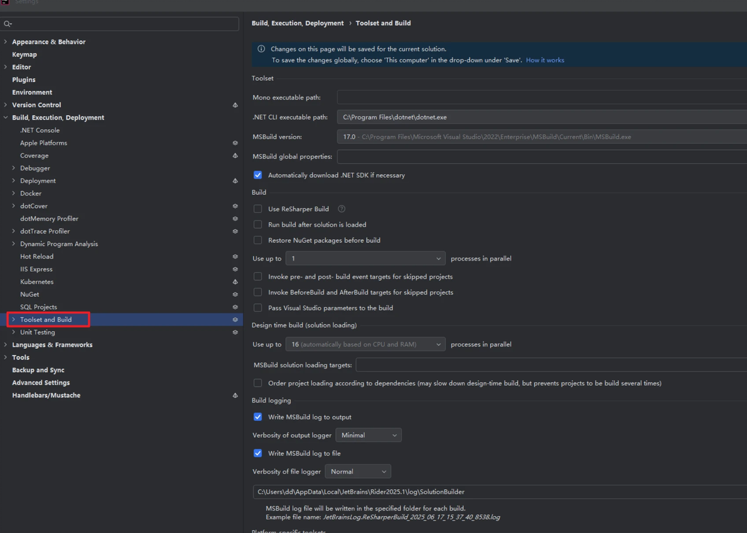Expand Languages & Frameworks node
Image resolution: width=747 pixels, height=533 pixels.
(x=5, y=345)
